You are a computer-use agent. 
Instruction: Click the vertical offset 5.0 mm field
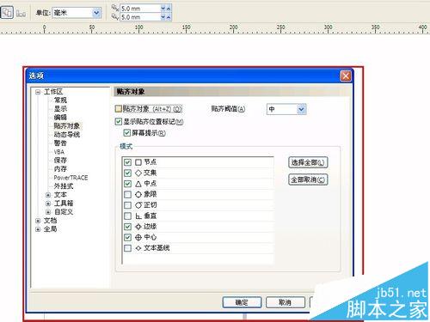click(x=140, y=17)
